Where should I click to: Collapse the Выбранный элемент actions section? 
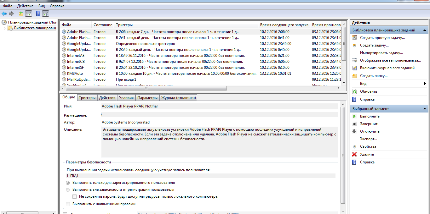tap(425, 109)
